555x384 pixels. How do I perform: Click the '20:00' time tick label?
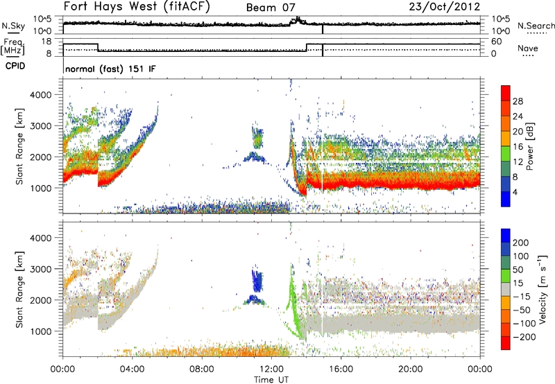pos(411,369)
